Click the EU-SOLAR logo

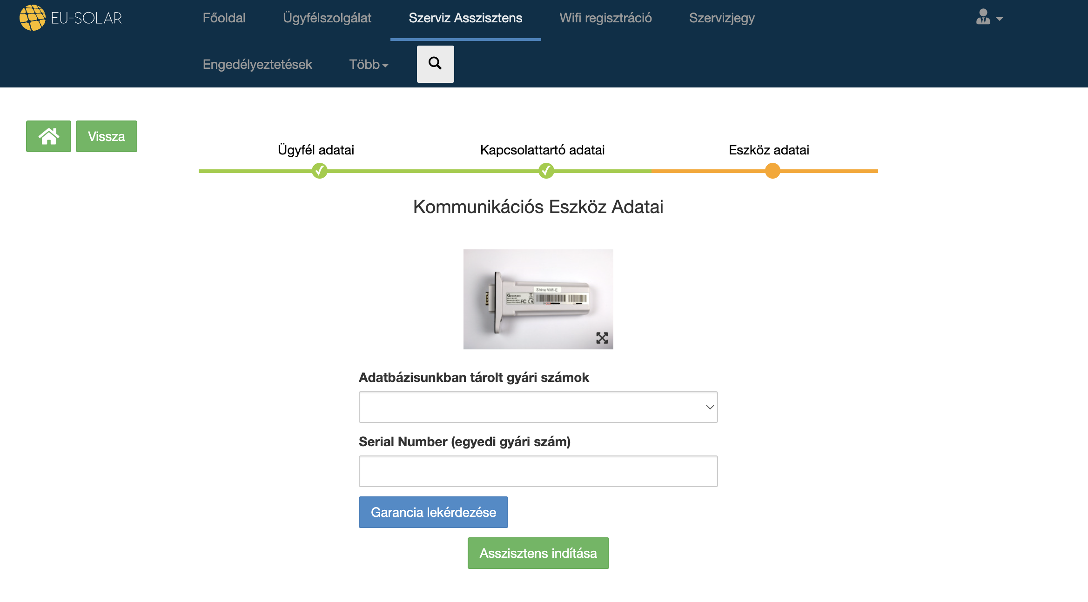pyautogui.click(x=71, y=18)
